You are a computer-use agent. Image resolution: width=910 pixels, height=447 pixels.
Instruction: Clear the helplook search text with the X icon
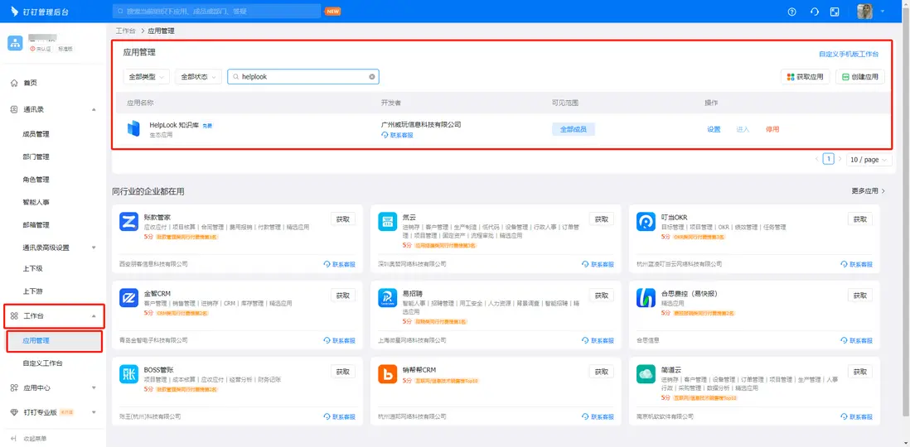pos(372,76)
